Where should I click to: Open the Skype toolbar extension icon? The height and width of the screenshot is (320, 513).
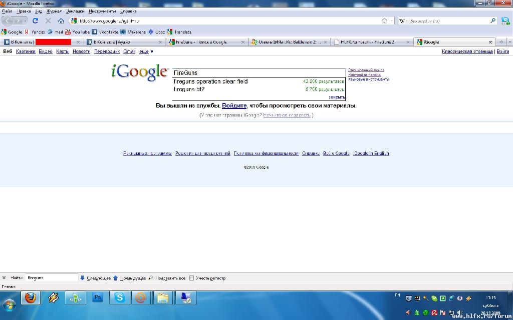(505, 20)
